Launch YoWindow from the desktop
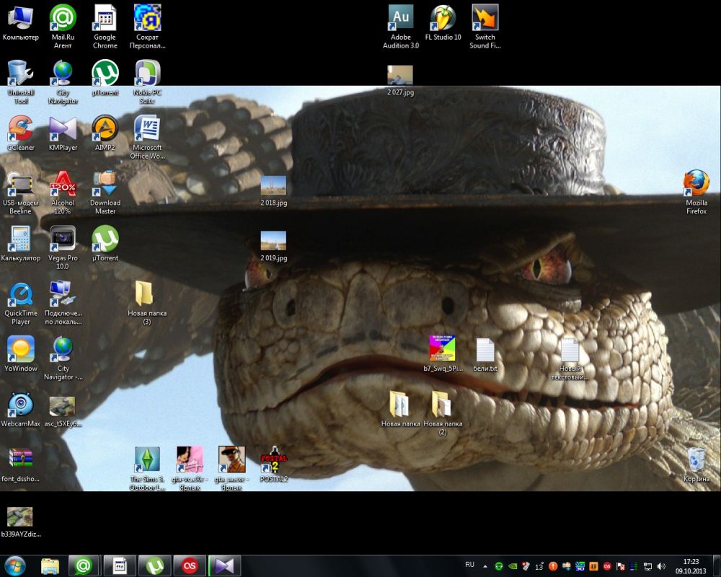Screen dimensions: 721x577 21,354
